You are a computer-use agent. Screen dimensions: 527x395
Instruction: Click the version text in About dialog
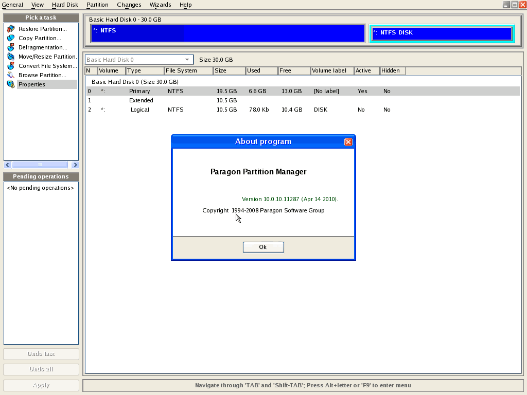click(290, 199)
